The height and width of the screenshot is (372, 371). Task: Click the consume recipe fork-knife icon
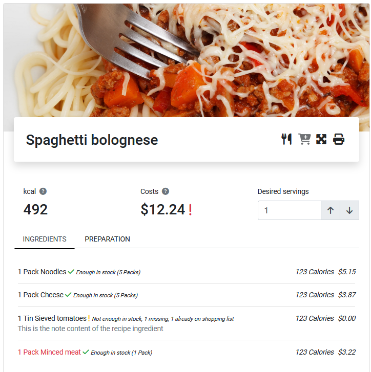tap(286, 139)
